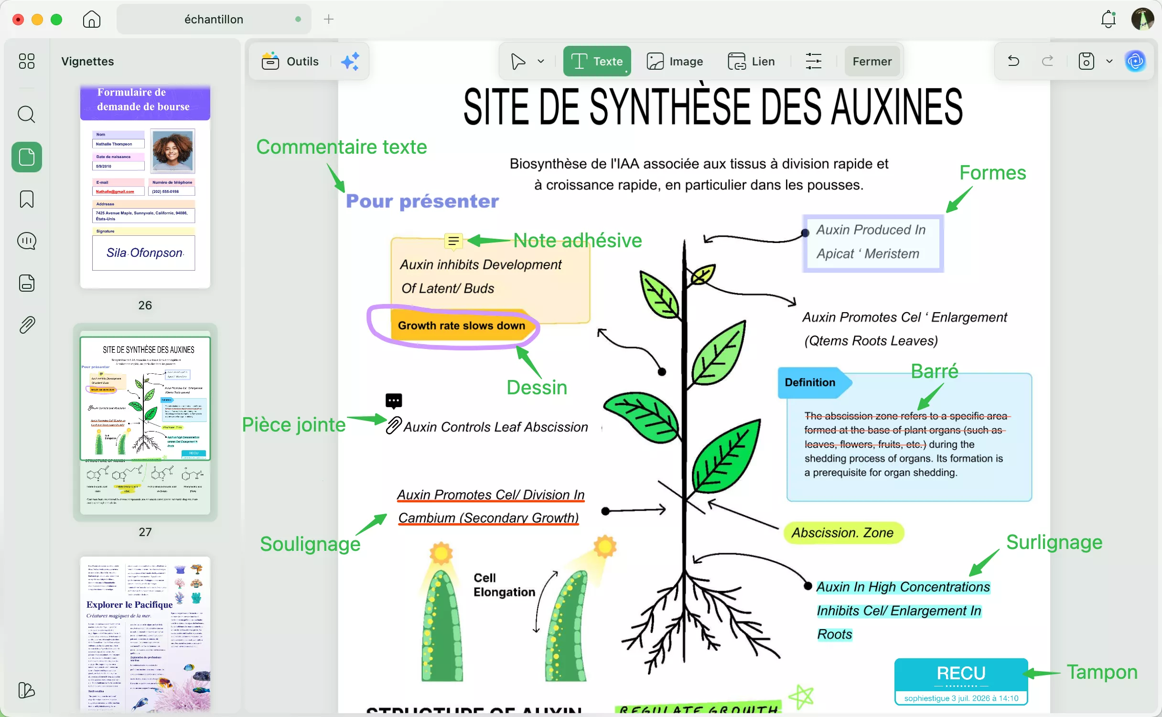Click the Fermer button
This screenshot has width=1162, height=717.
872,62
